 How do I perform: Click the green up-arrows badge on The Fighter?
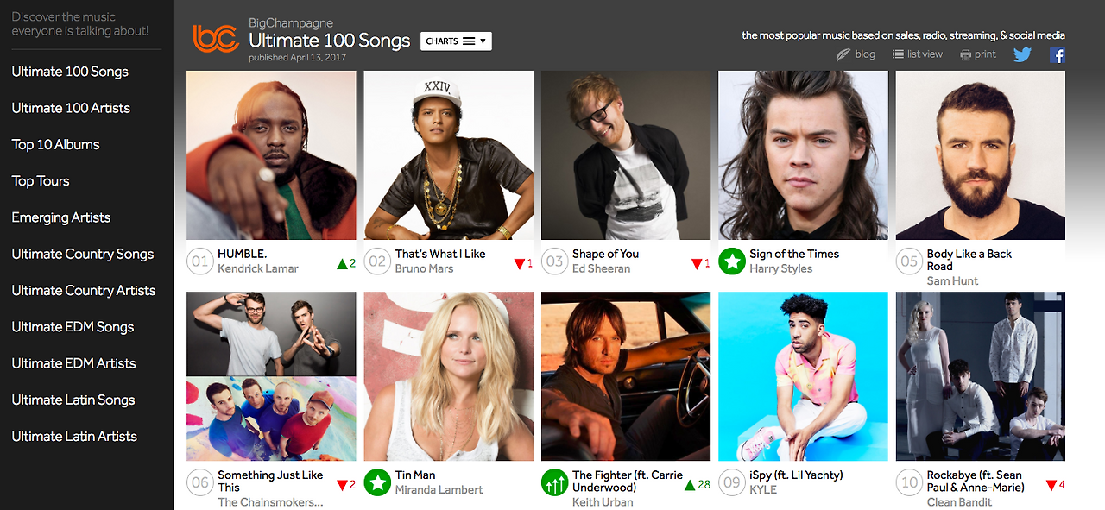[x=555, y=482]
